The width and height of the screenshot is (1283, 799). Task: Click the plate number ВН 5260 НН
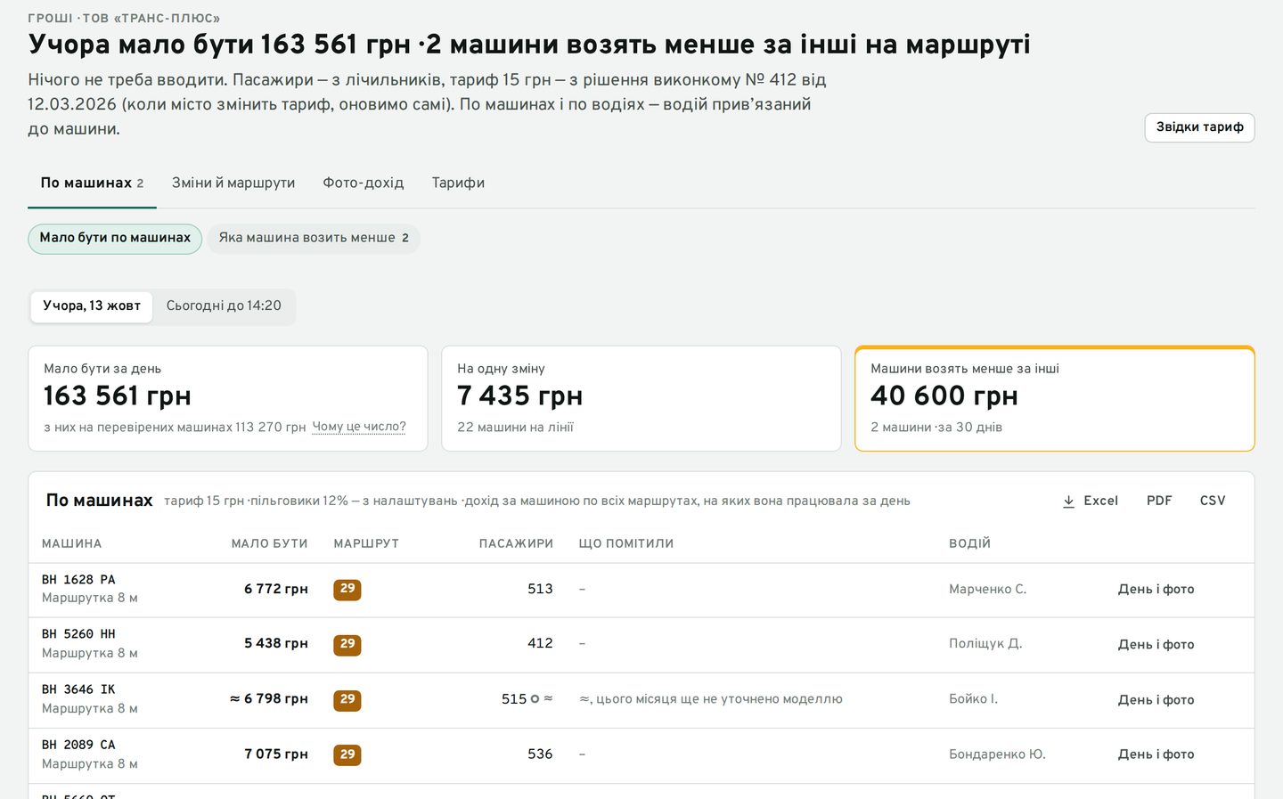pos(78,634)
